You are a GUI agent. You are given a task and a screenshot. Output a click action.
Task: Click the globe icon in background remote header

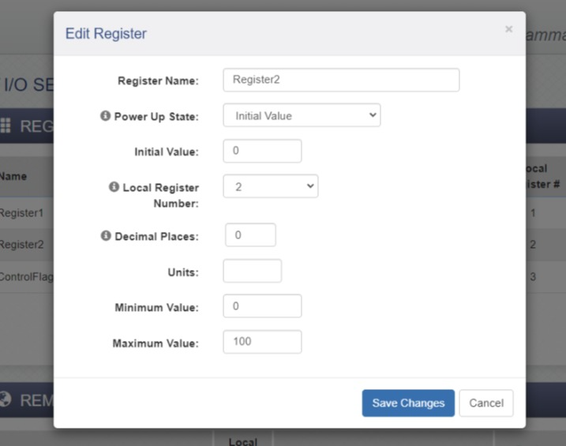(x=6, y=399)
